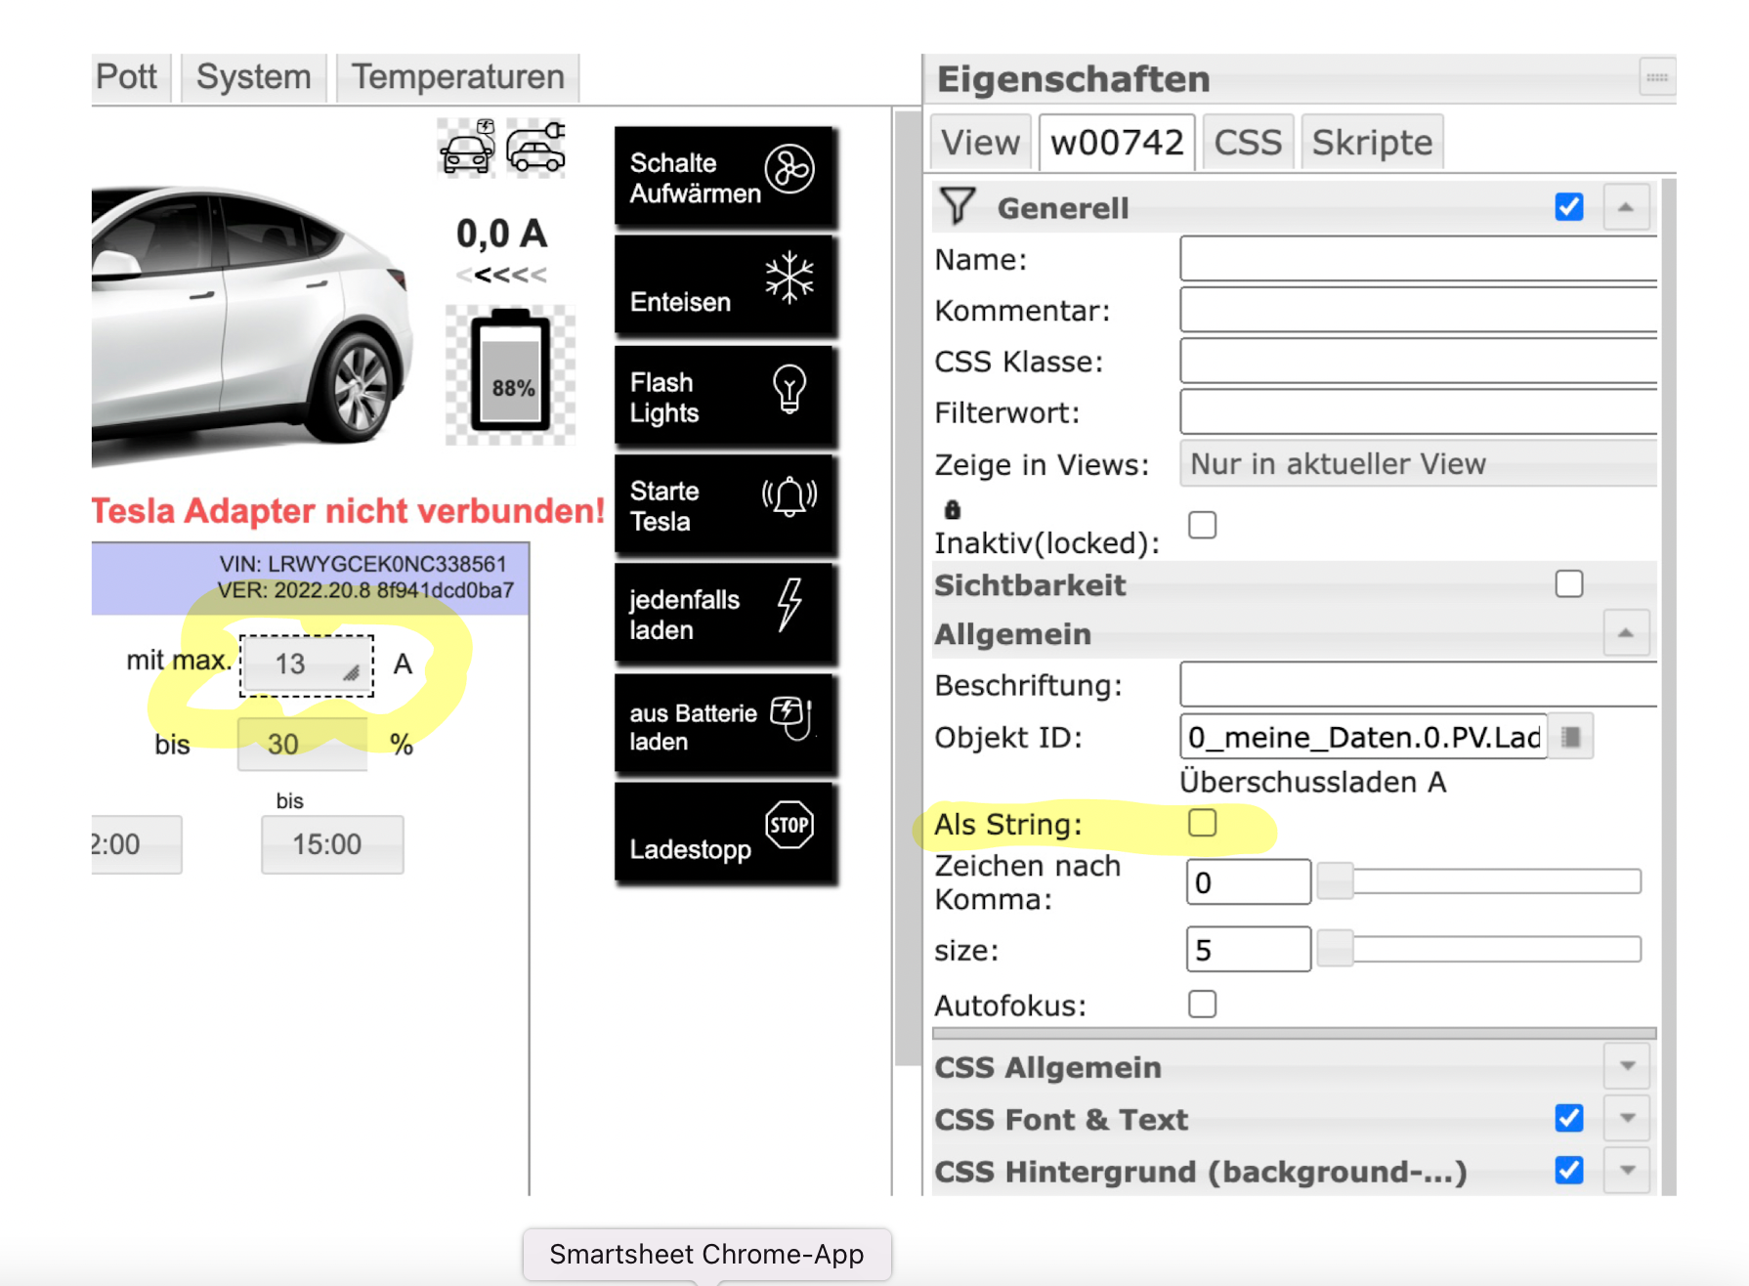Click the alarm bell icon on Starte Tesla

tap(789, 496)
